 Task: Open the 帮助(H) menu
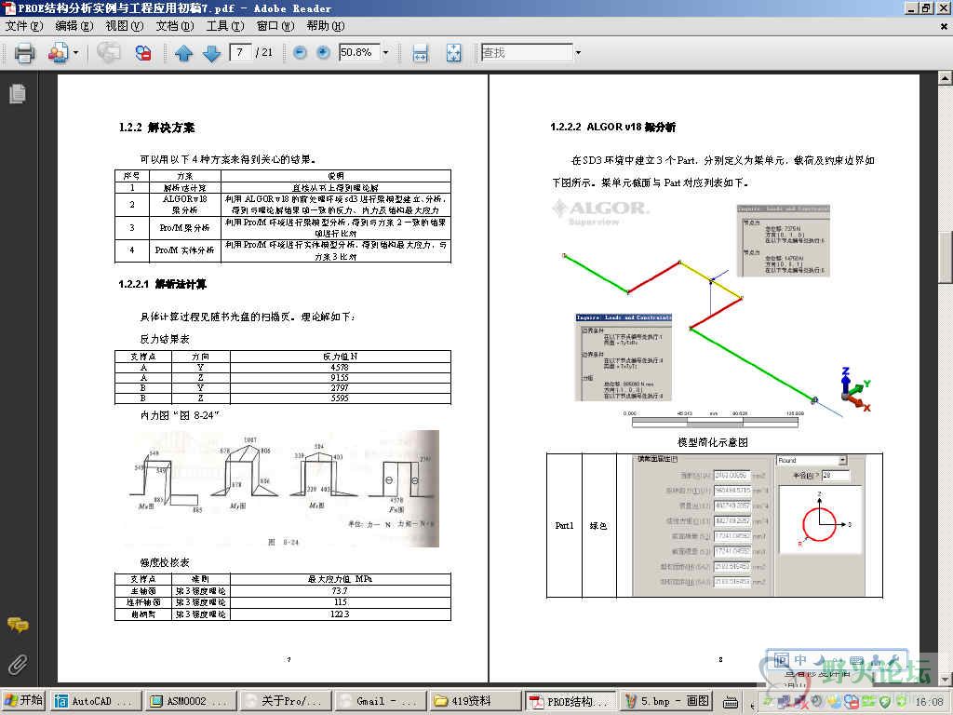click(325, 26)
